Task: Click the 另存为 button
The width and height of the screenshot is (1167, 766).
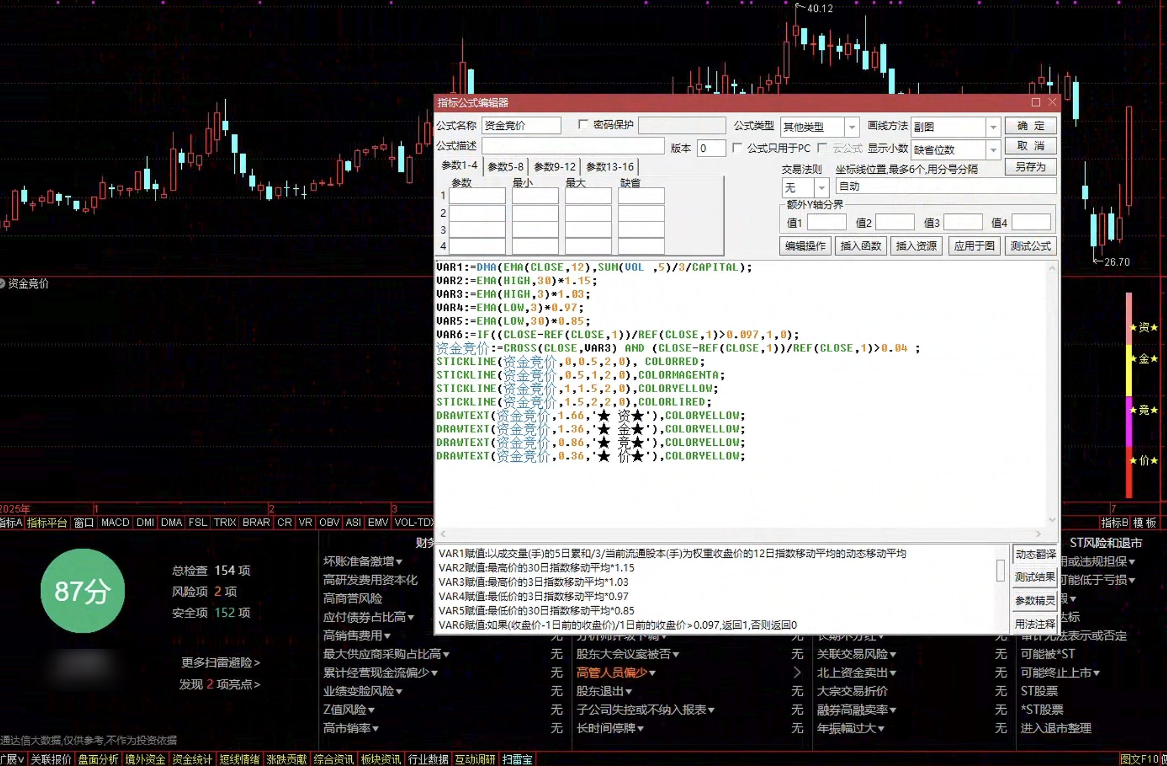Action: click(x=1030, y=167)
